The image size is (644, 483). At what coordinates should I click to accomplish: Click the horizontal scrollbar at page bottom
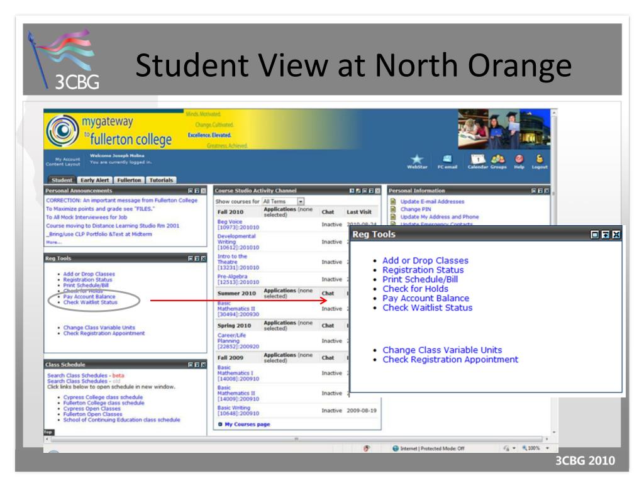tap(296, 439)
